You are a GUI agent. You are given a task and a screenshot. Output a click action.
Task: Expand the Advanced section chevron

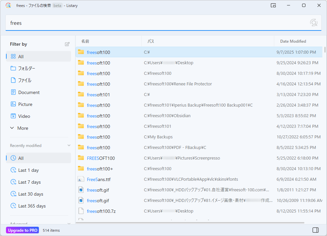pyautogui.click(x=69, y=223)
